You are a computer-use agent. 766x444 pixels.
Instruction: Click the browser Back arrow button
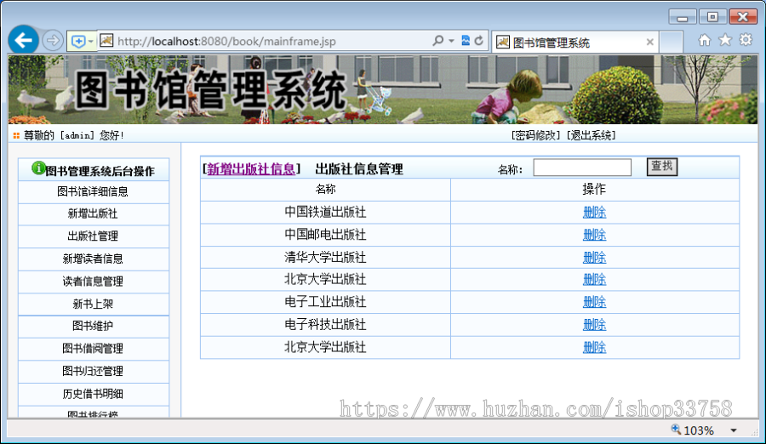[x=24, y=40]
